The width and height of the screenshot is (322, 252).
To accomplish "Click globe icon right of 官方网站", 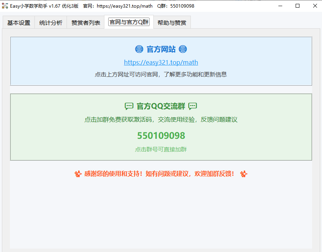I will coord(183,49).
